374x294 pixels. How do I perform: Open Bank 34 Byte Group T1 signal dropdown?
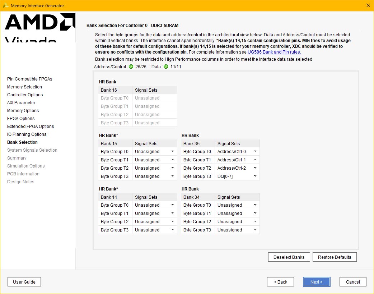(237, 213)
